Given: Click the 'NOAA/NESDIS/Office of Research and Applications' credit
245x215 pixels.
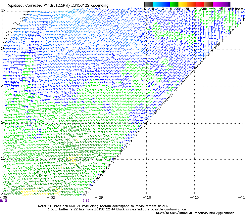Looking at the screenshot, I should click(x=195, y=213).
